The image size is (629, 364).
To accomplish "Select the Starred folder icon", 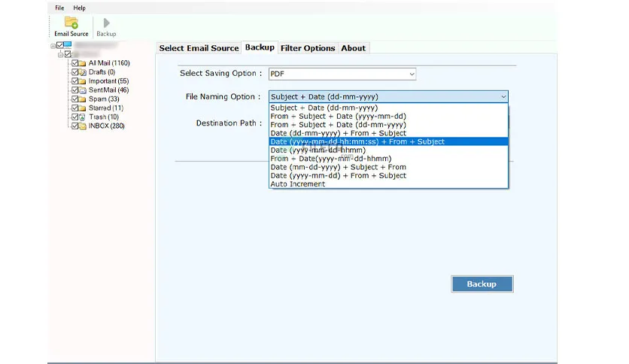I will pos(82,108).
